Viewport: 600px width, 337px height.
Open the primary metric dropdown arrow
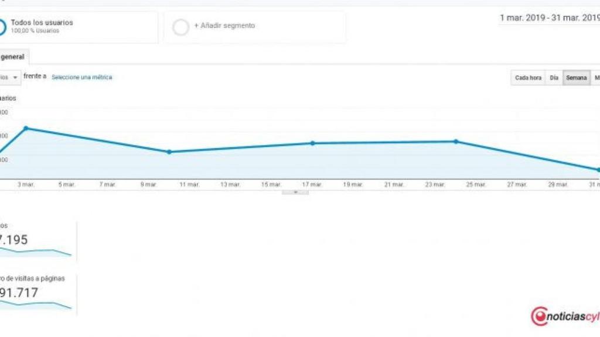pyautogui.click(x=15, y=78)
